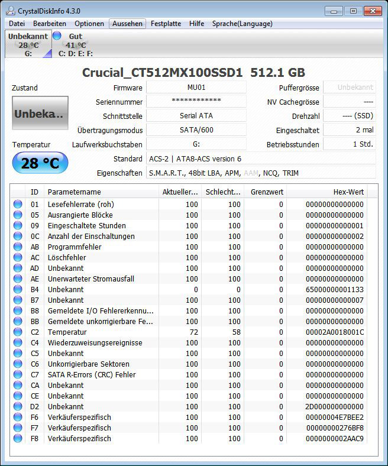Click the status orb in row BB
388x466 pixels.
tap(18, 321)
